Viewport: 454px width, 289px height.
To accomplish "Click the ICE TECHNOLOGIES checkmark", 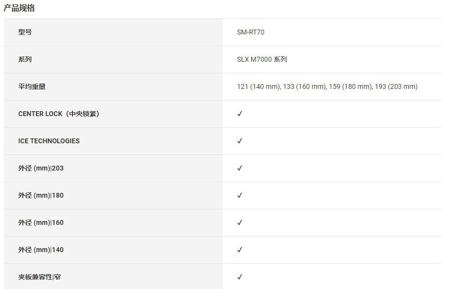I will (x=240, y=141).
